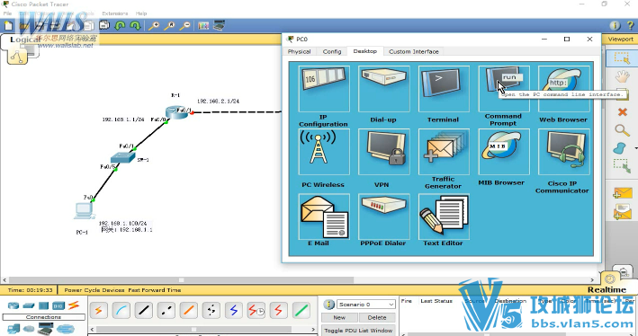This screenshot has height=336, width=638.
Task: Open the Custom Interface tab
Action: point(413,51)
